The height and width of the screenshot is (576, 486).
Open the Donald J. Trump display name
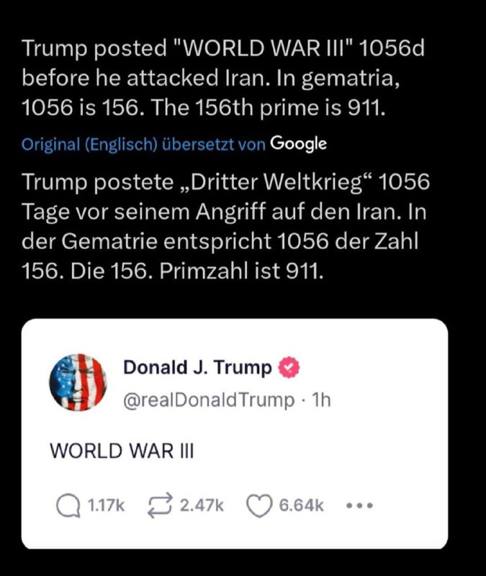click(197, 368)
